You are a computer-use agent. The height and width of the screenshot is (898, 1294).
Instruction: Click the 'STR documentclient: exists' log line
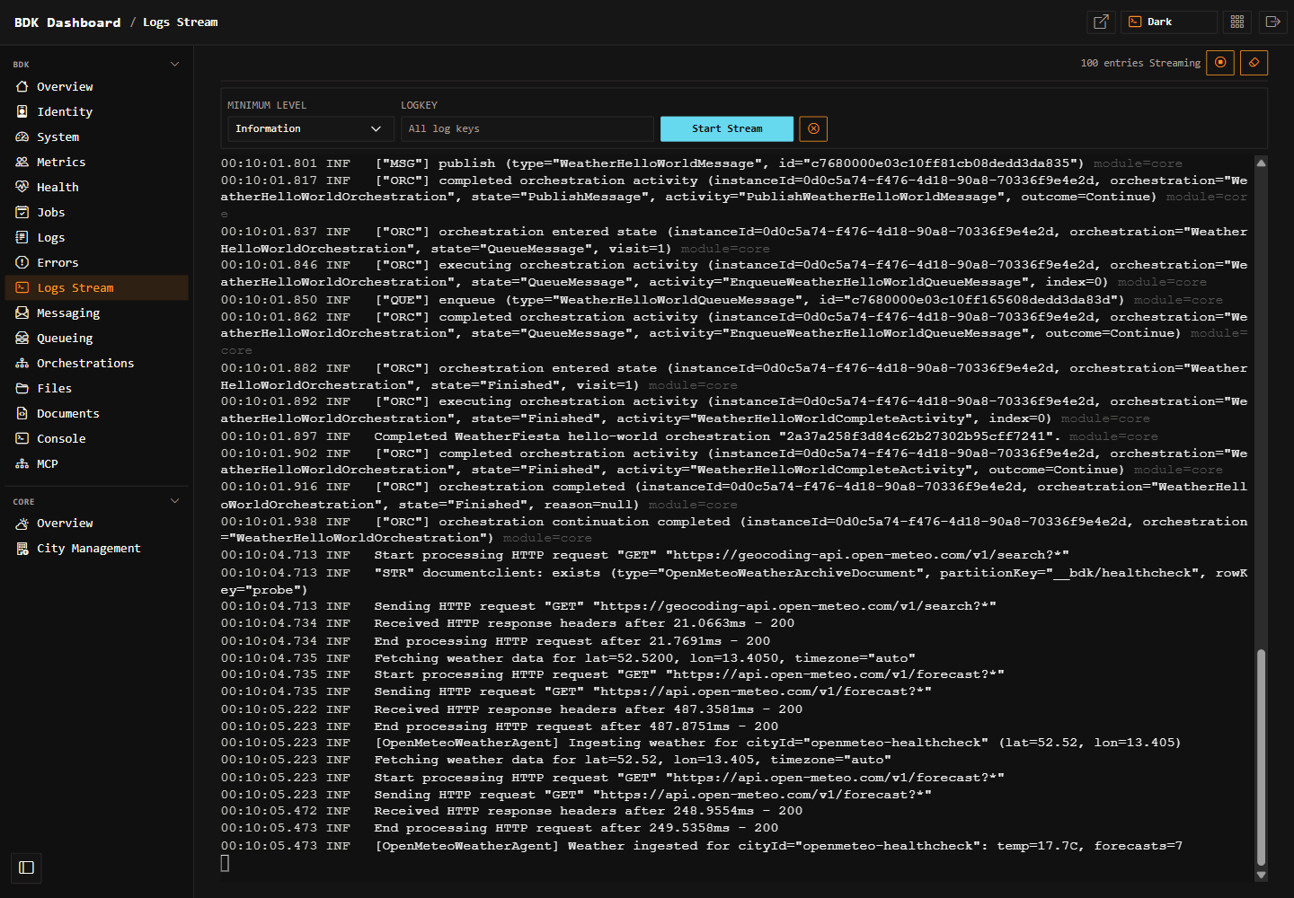click(734, 581)
